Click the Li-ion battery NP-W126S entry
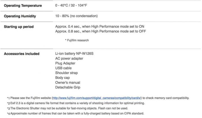Image resolution: width=202 pixels, height=118 pixels. click(74, 54)
